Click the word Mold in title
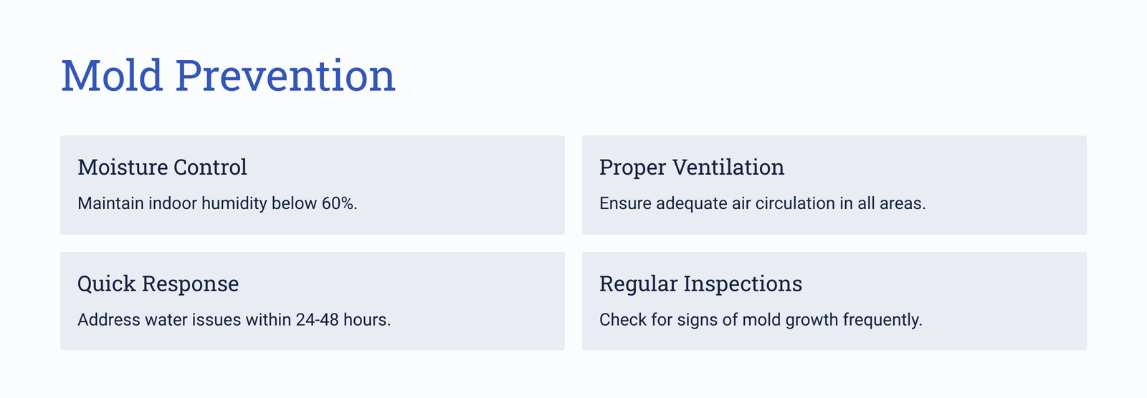The width and height of the screenshot is (1147, 398). pos(112,75)
